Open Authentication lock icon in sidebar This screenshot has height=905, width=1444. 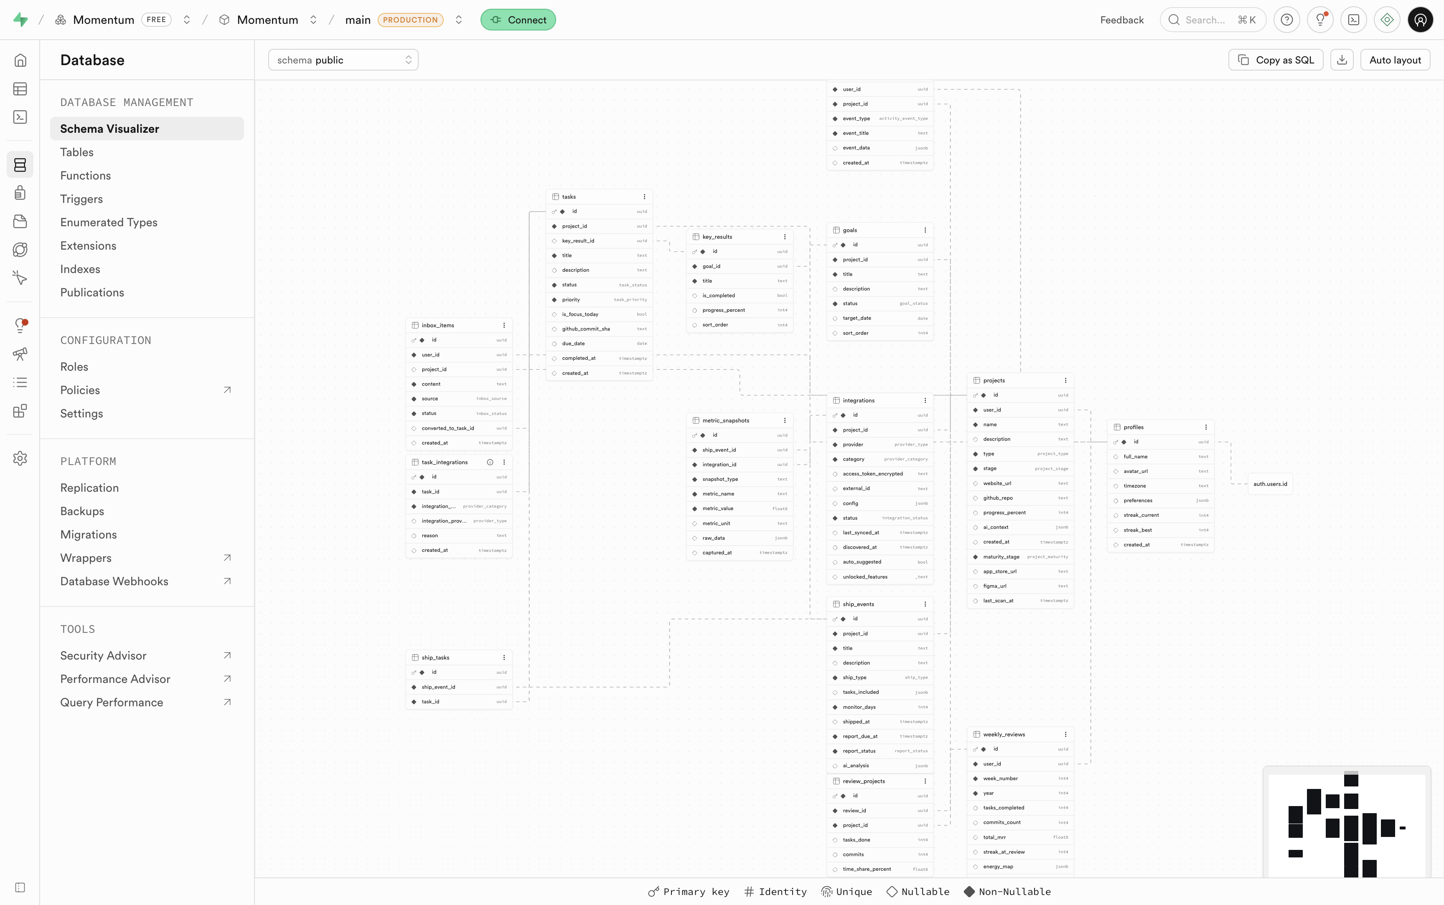tap(20, 193)
